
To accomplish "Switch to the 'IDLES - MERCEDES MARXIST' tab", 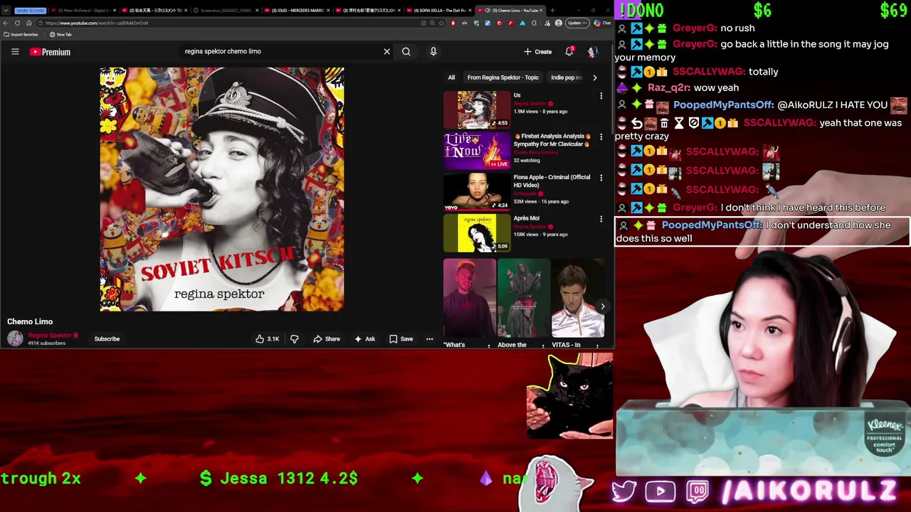I will [297, 11].
